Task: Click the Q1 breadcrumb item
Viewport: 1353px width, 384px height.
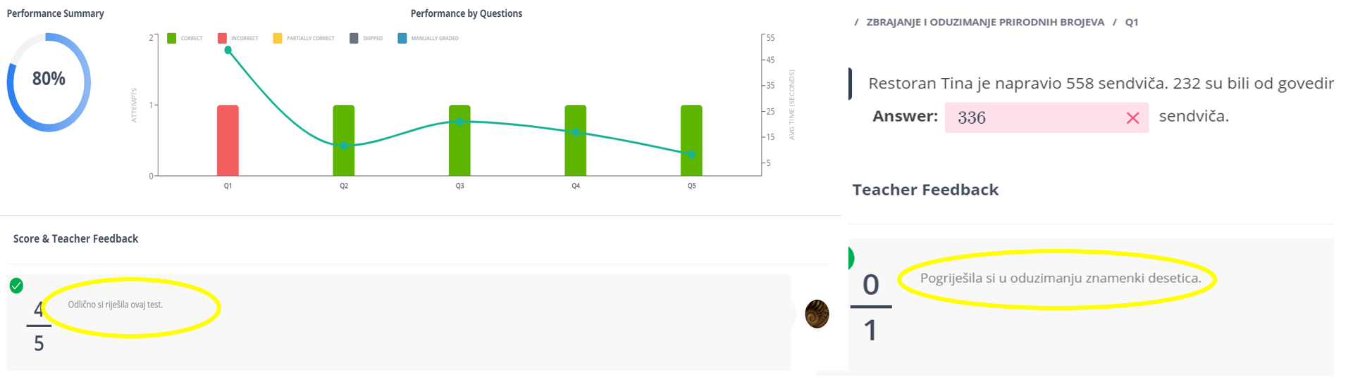Action: click(x=1131, y=22)
